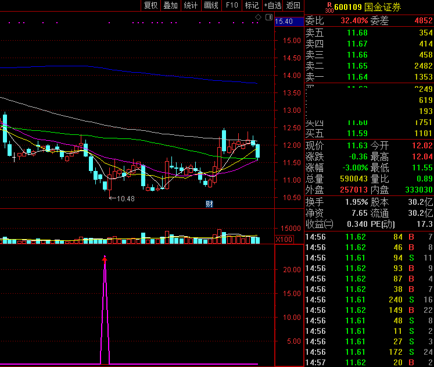Click 最高 high price 12.04
The image size is (434, 367).
[x=422, y=157]
